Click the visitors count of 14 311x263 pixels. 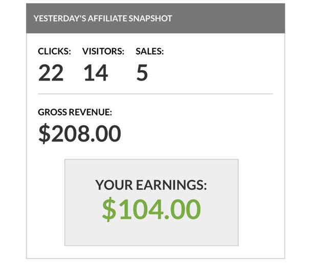96,73
